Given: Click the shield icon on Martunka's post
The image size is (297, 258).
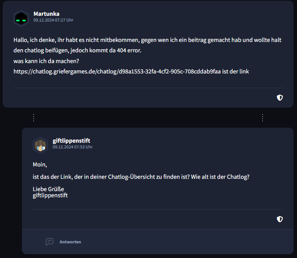Looking at the screenshot, I should click(x=280, y=98).
